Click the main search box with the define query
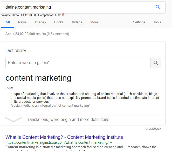Screen dimensions: 172x151 click(x=78, y=7)
